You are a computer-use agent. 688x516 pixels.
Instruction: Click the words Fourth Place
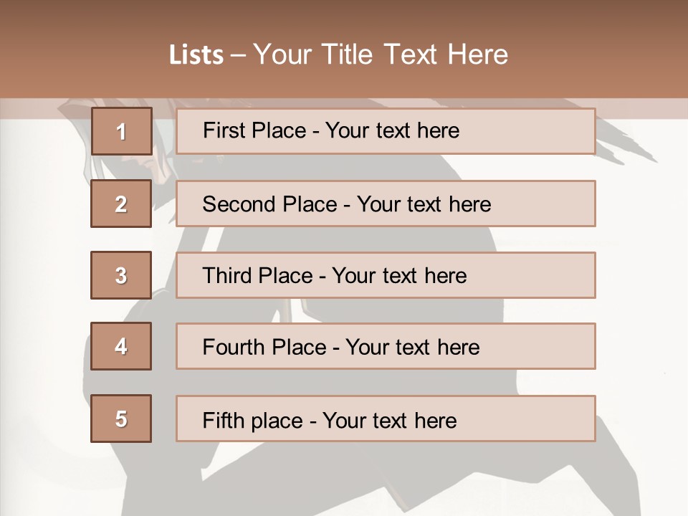264,347
